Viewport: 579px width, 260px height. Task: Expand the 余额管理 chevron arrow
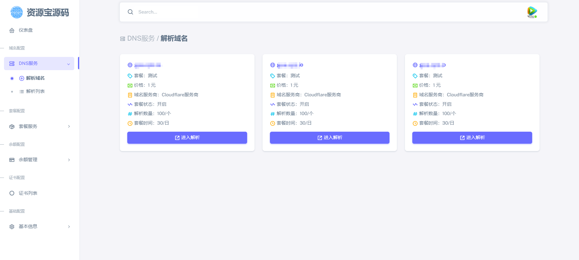coord(69,160)
